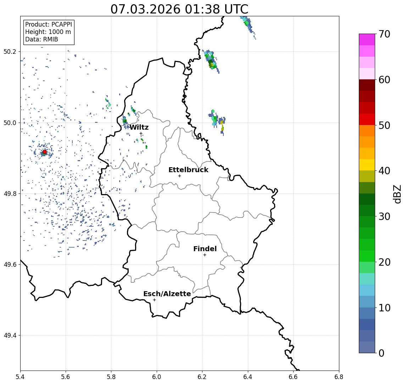Click the 50.2 latitude axis label

10,51
